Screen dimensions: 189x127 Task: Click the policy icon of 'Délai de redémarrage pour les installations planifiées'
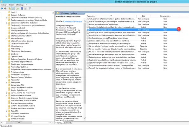pyautogui.click(x=88, y=41)
